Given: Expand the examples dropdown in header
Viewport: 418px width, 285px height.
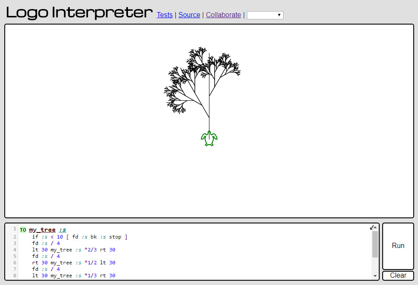Looking at the screenshot, I should 265,15.
